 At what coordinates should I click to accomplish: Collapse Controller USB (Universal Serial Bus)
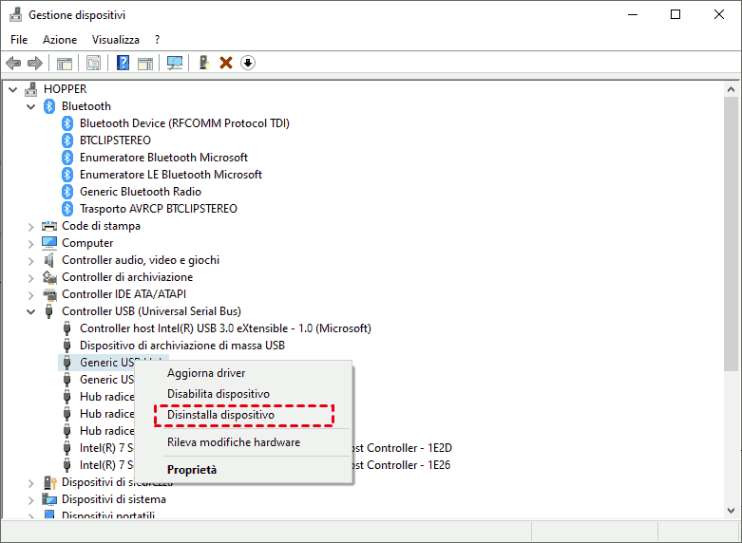click(x=30, y=311)
